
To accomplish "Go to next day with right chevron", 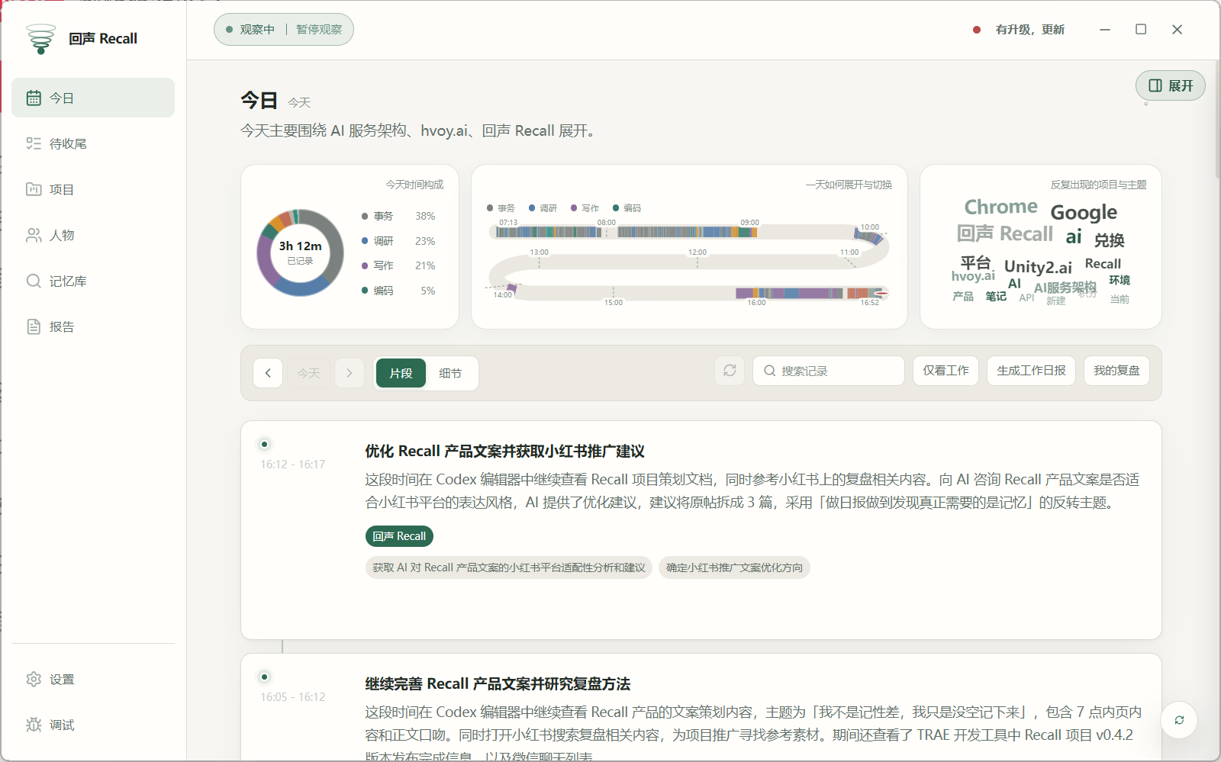I will [x=350, y=373].
